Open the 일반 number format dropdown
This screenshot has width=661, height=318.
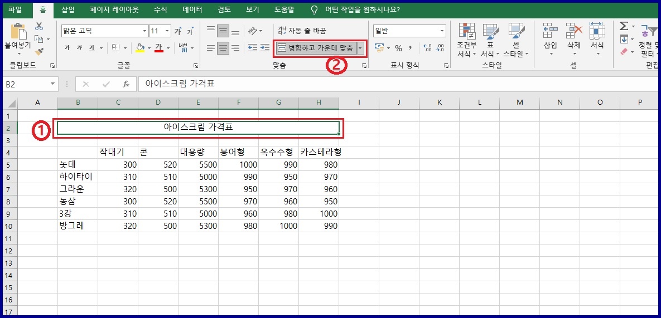[442, 31]
